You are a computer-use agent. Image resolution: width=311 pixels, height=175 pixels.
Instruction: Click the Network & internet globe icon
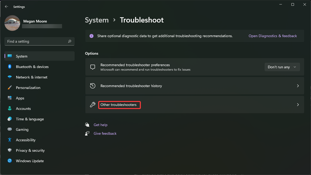click(x=10, y=77)
